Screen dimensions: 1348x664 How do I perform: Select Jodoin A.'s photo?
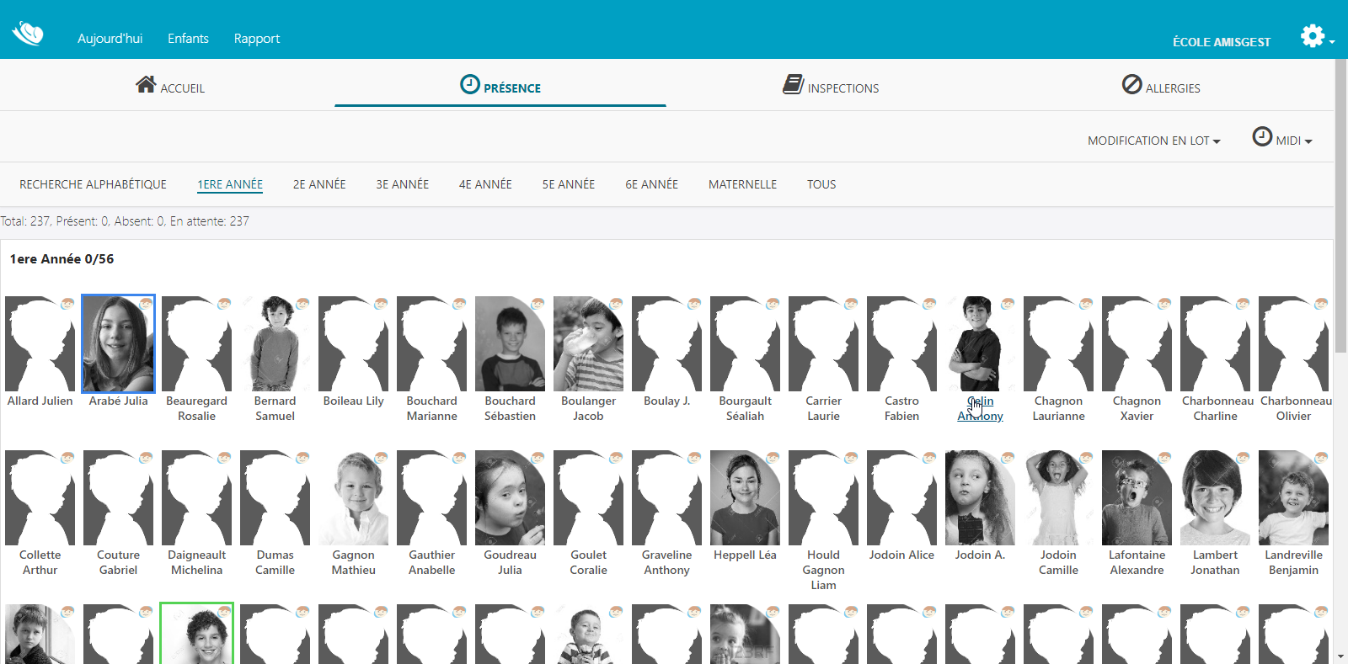tap(980, 497)
